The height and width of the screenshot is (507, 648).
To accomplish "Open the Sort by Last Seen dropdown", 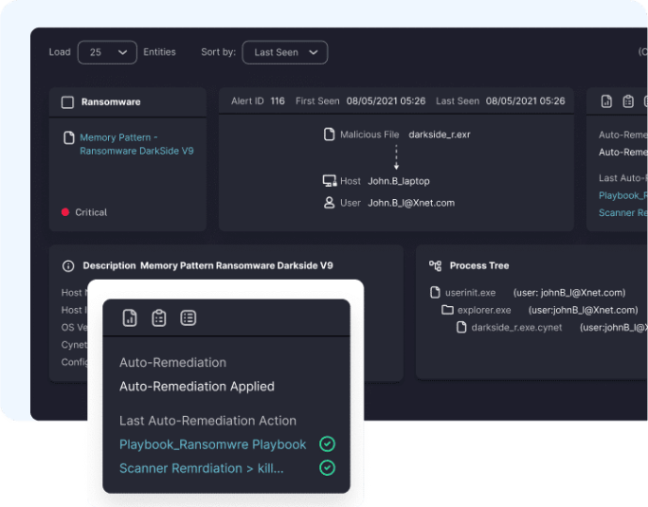I will [284, 52].
